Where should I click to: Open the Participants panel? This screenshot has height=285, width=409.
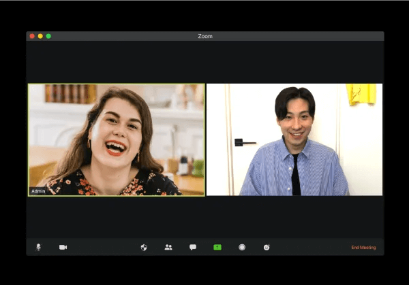click(168, 247)
